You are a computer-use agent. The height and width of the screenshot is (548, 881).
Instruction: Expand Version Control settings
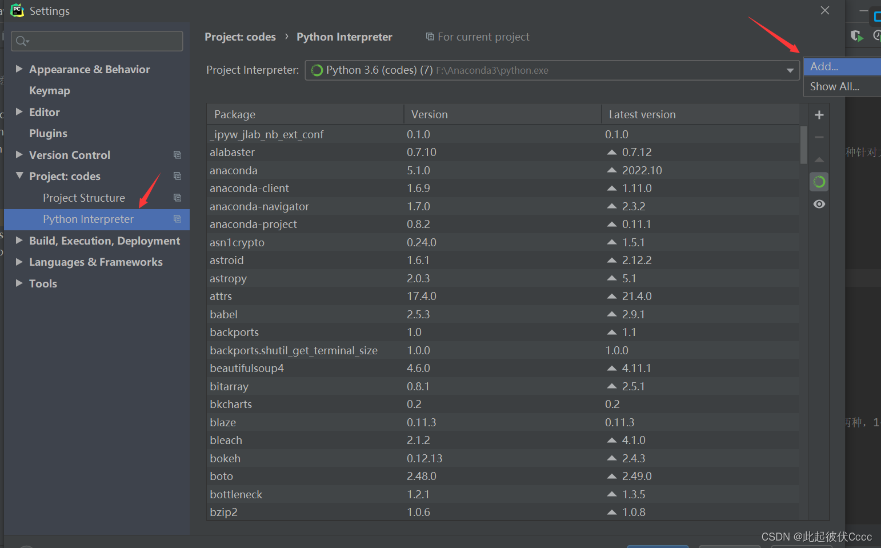pos(19,154)
